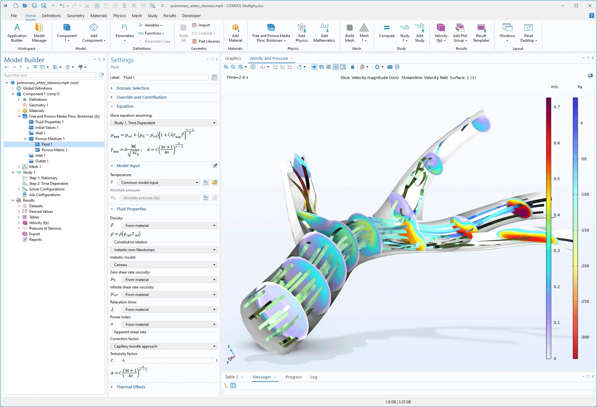
Task: Expand the Thermal Effects section
Action: (x=131, y=387)
